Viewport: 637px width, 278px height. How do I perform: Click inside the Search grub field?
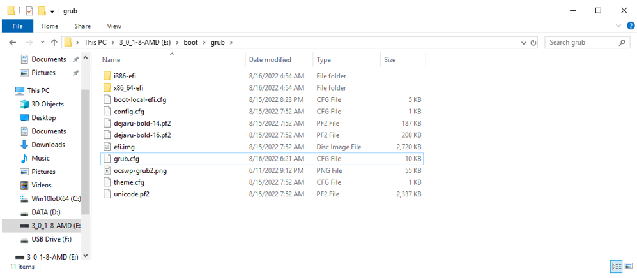[x=580, y=43]
